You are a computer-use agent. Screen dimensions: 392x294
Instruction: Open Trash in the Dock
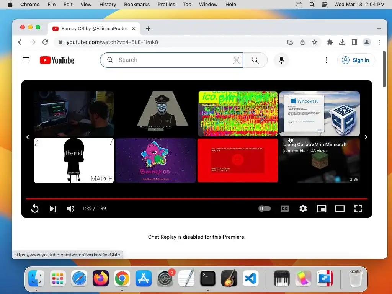pyautogui.click(x=355, y=278)
